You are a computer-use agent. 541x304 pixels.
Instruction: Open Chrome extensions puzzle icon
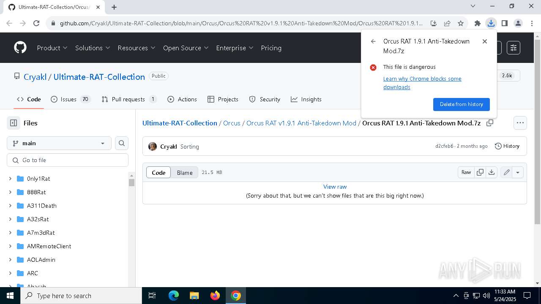(478, 23)
